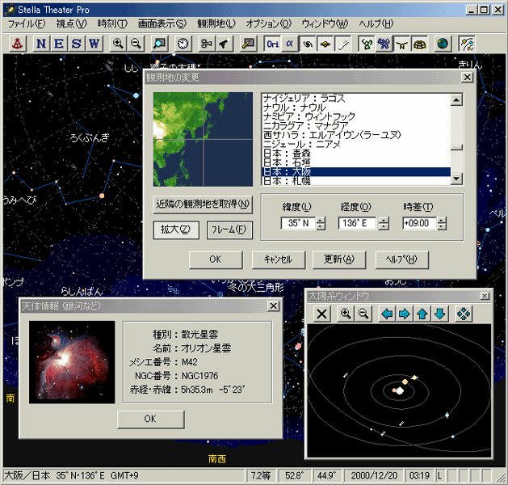Image resolution: width=508 pixels, height=485 pixels.
Task: Zoom out the sky view from main toolbar
Action: (136, 44)
